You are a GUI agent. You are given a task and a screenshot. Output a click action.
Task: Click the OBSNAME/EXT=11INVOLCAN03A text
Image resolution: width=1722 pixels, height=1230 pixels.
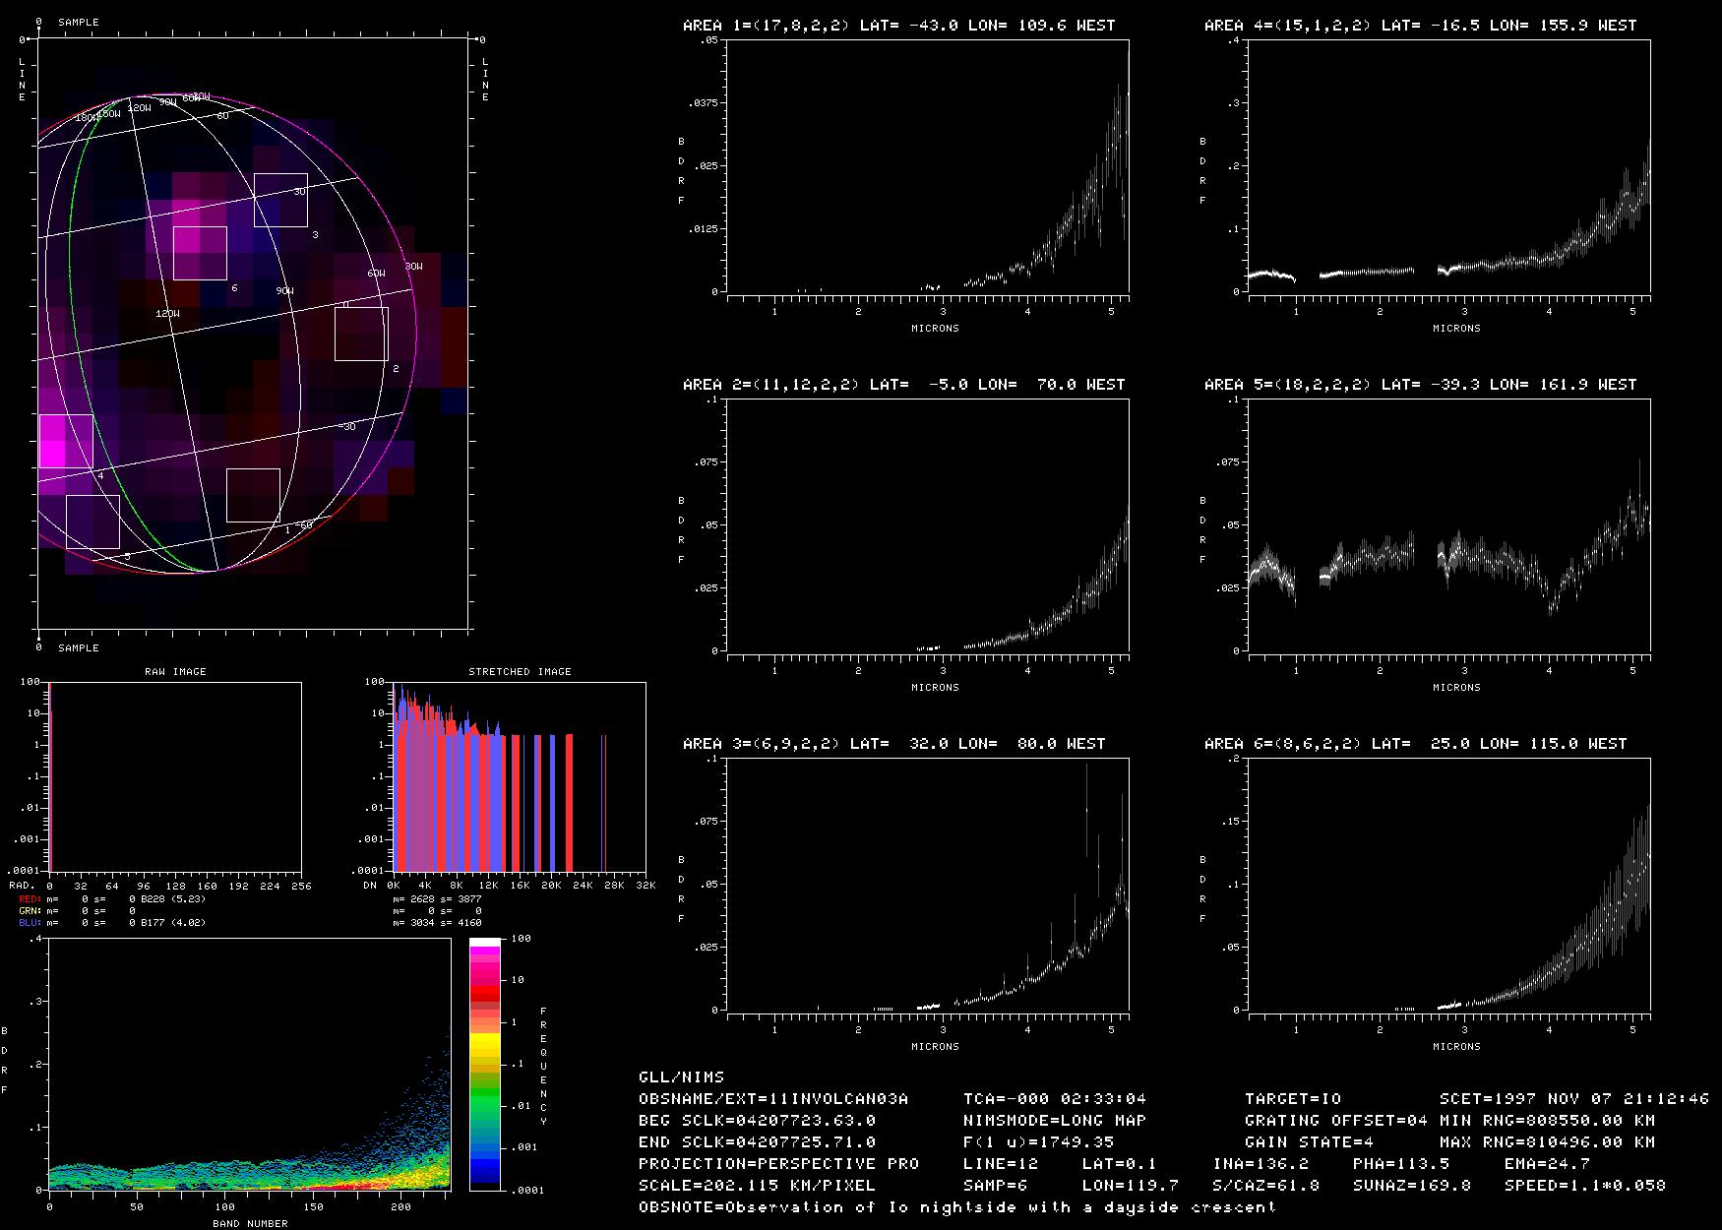pos(773,1098)
